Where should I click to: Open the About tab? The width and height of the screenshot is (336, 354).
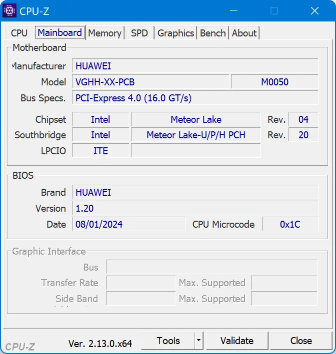pyautogui.click(x=244, y=33)
